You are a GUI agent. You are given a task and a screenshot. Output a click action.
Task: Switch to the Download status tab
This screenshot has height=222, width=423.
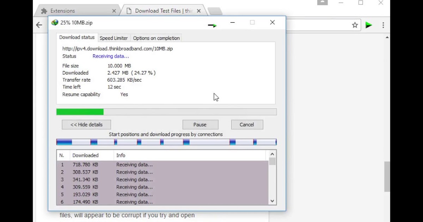(77, 37)
